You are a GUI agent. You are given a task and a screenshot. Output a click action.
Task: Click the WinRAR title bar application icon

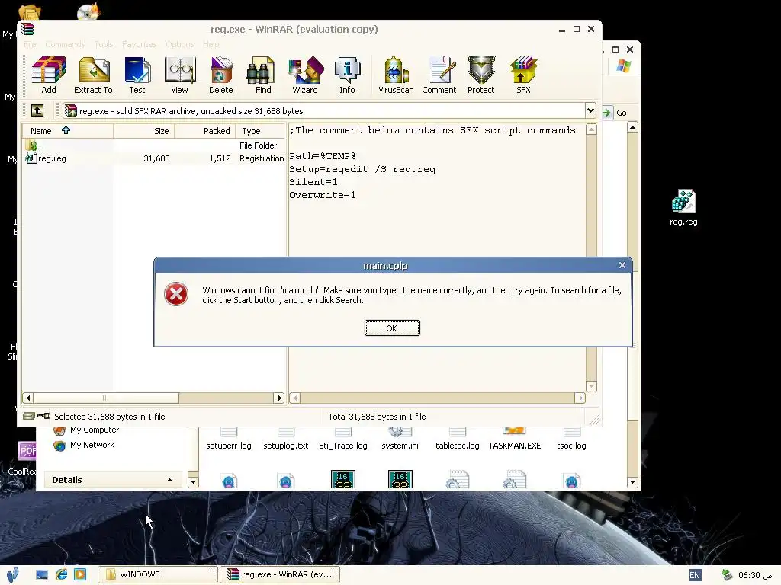click(x=27, y=29)
